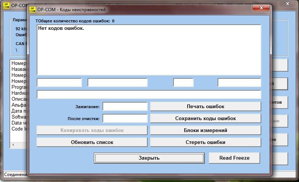This screenshot has height=182, width=299.
Task: Click the rightmost empty field under the error list
Action: [x=239, y=83]
